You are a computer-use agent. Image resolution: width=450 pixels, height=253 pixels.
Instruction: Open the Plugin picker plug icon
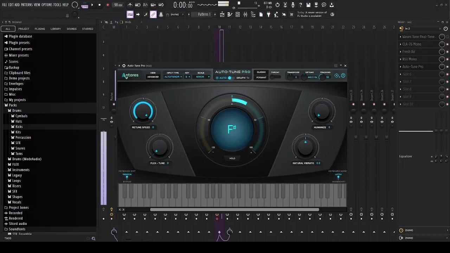coord(269,14)
